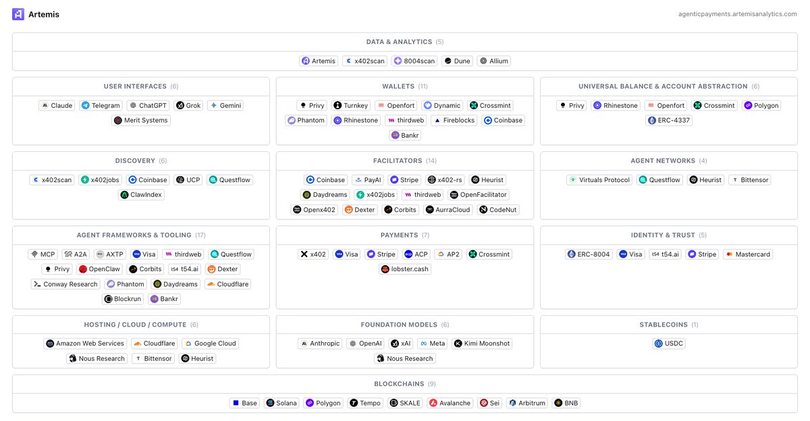Click the Gemini chip

pyautogui.click(x=225, y=105)
